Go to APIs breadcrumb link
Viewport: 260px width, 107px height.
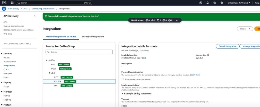pyautogui.click(x=26, y=9)
